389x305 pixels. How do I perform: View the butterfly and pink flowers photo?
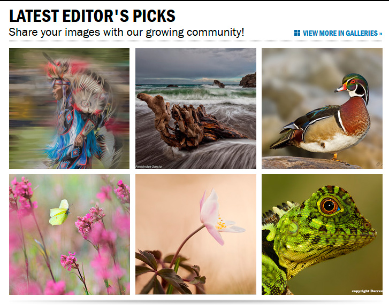click(70, 234)
